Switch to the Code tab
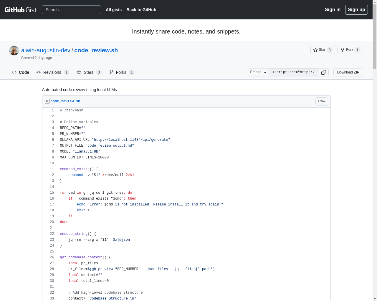The height and width of the screenshot is (301, 377). coord(21,72)
